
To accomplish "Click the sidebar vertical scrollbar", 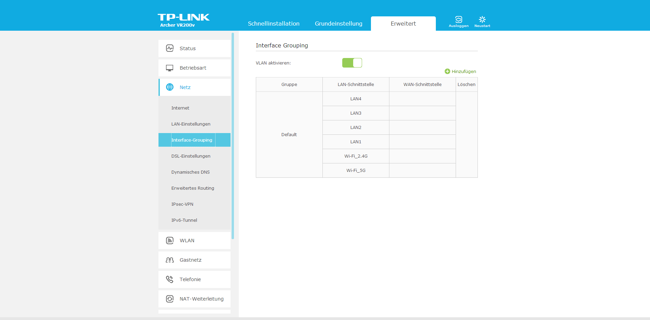I will point(233,136).
